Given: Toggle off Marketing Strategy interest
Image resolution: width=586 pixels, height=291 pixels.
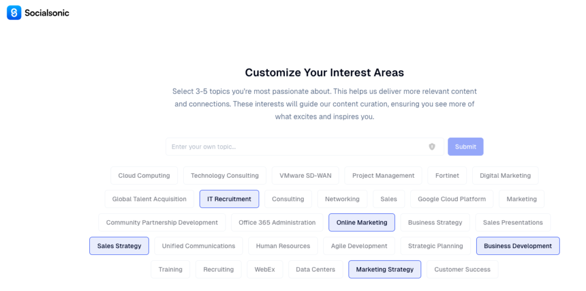Looking at the screenshot, I should [x=385, y=269].
